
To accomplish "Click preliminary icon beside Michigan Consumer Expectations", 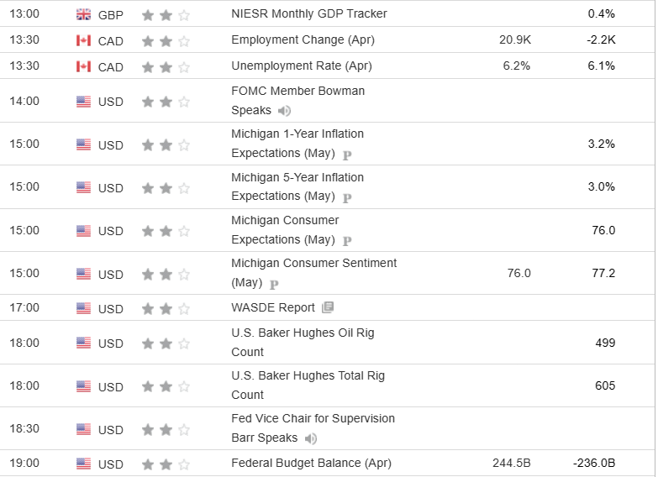I will coord(347,241).
